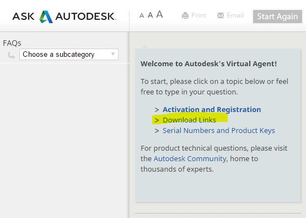
Task: Select the largest font size A
Action: pos(159,14)
